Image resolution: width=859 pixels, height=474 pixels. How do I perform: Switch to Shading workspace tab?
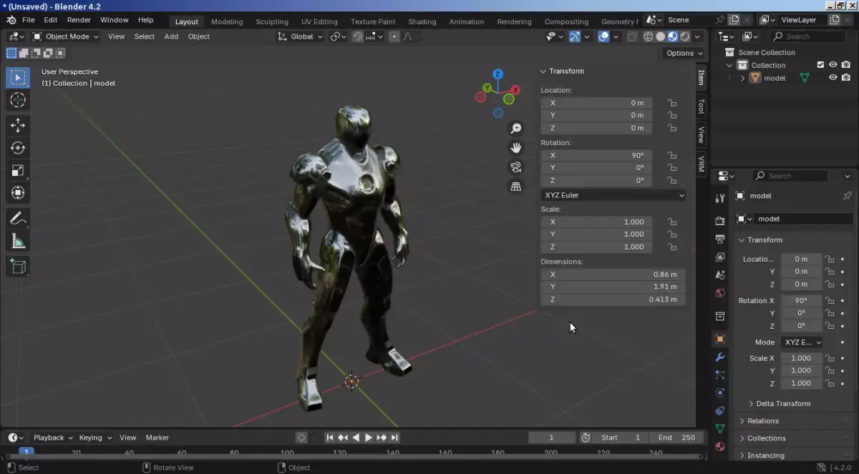(422, 21)
